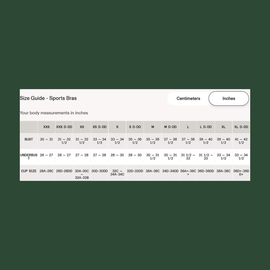The width and height of the screenshot is (270, 270).
Task: Select the Inches unit option
Action: pyautogui.click(x=229, y=98)
